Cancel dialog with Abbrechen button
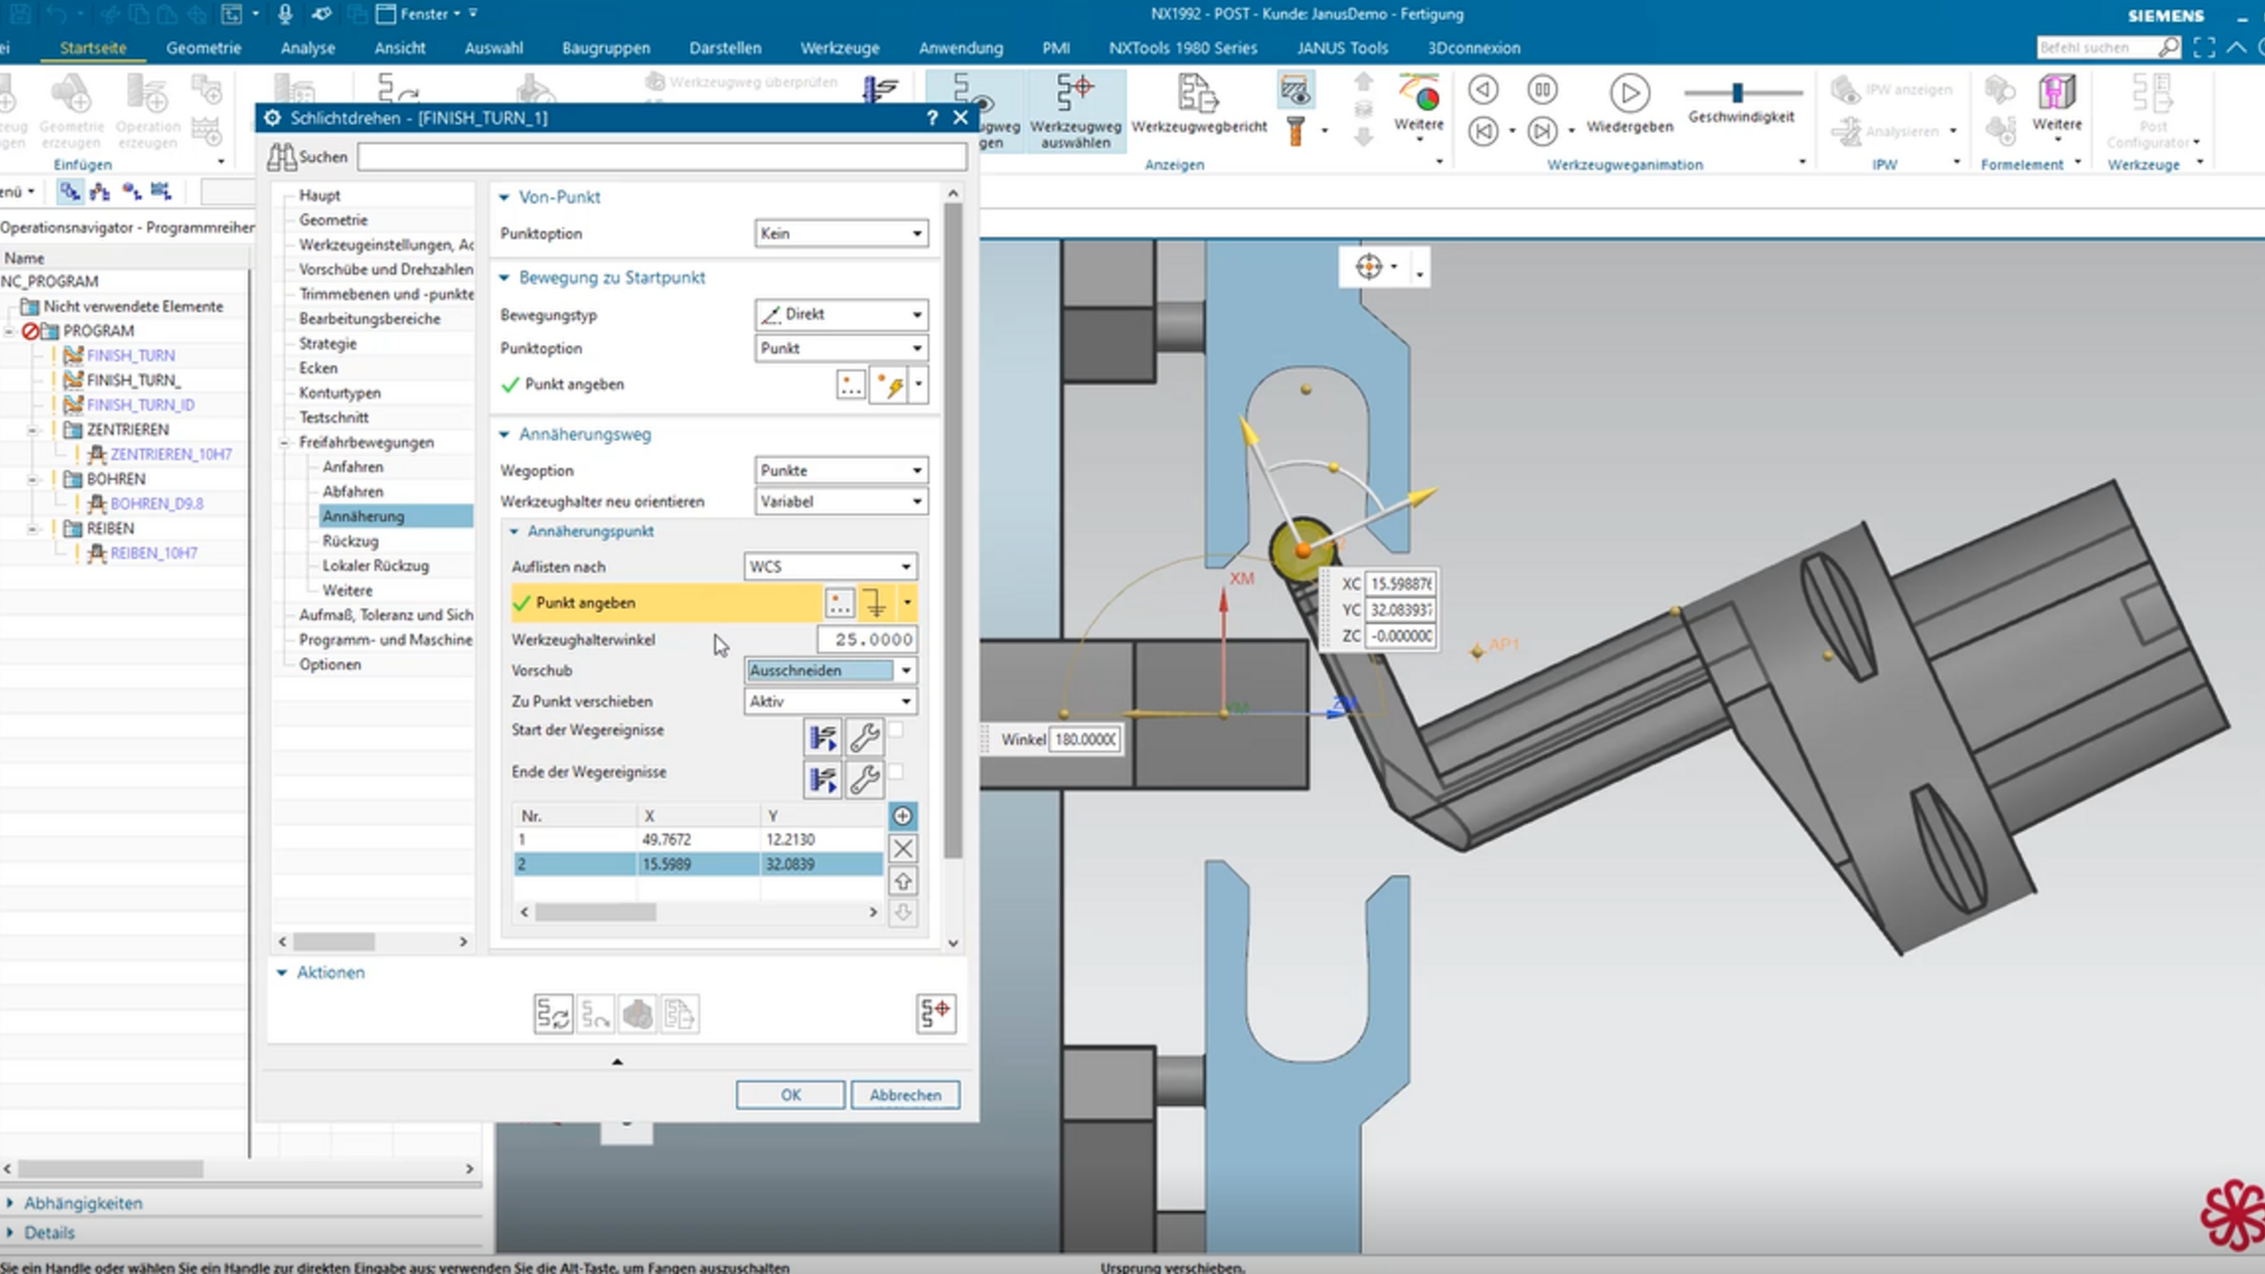The image size is (2265, 1274). click(x=905, y=1095)
